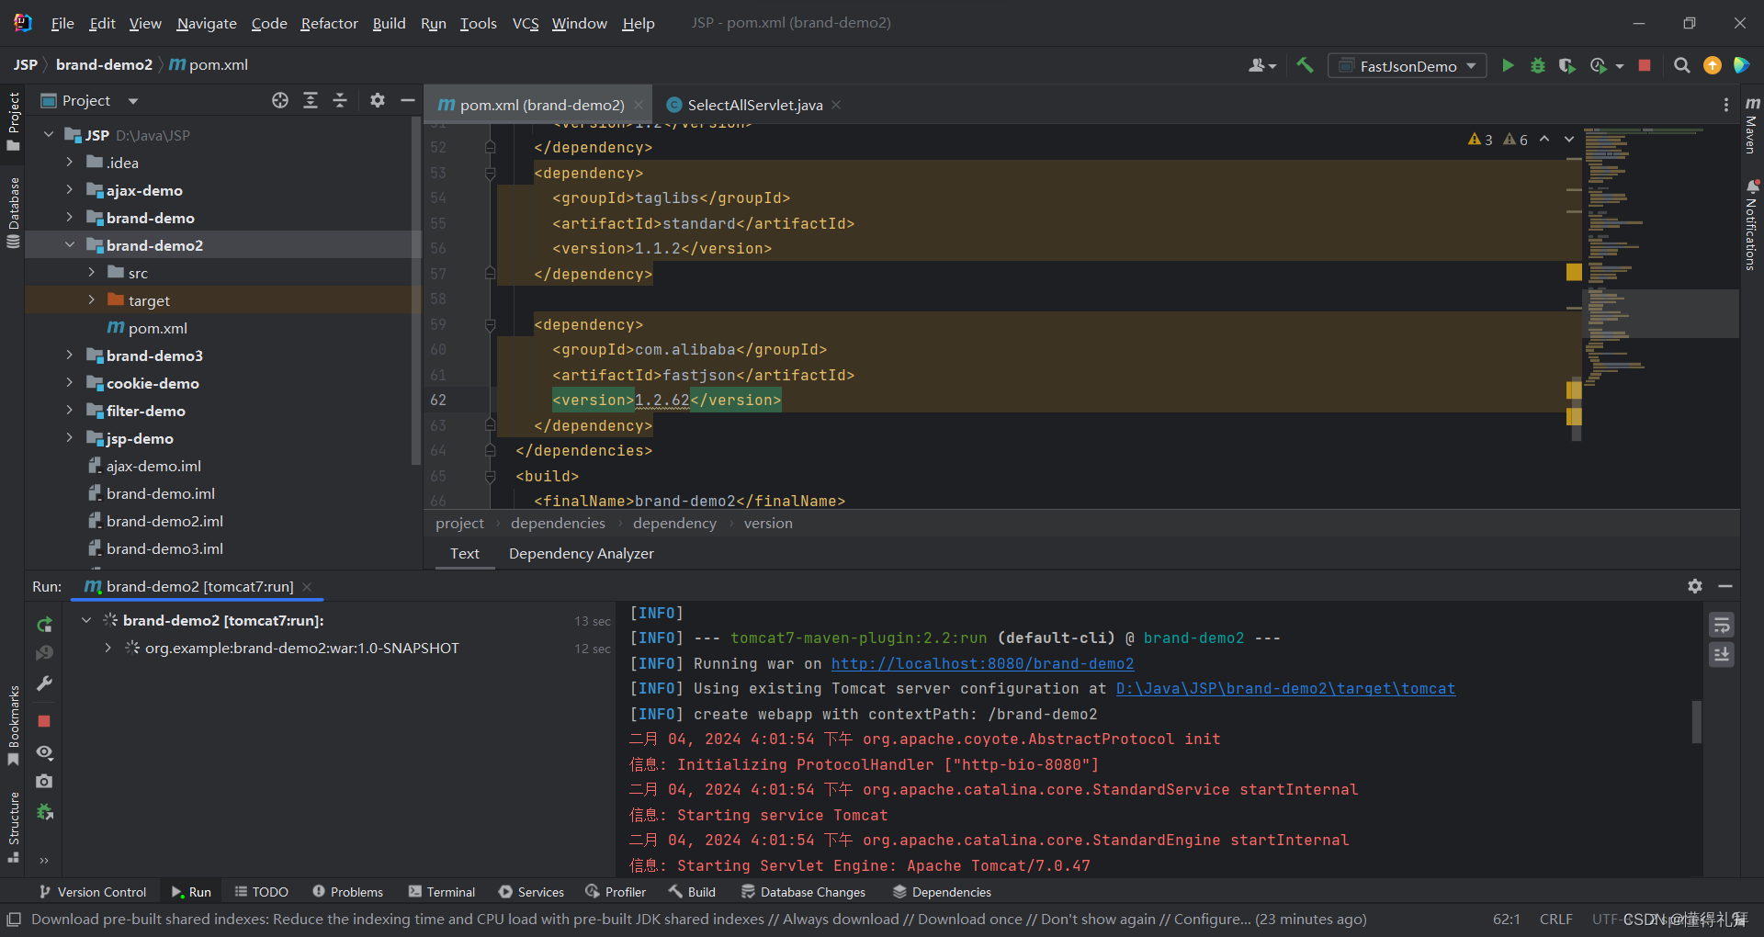This screenshot has width=1764, height=937.
Task: Toggle the Project sidebar button
Action: click(13, 121)
